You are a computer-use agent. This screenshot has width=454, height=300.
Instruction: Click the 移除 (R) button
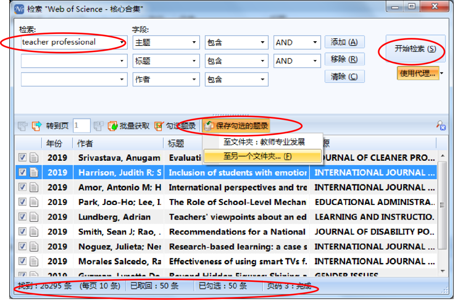coord(344,59)
